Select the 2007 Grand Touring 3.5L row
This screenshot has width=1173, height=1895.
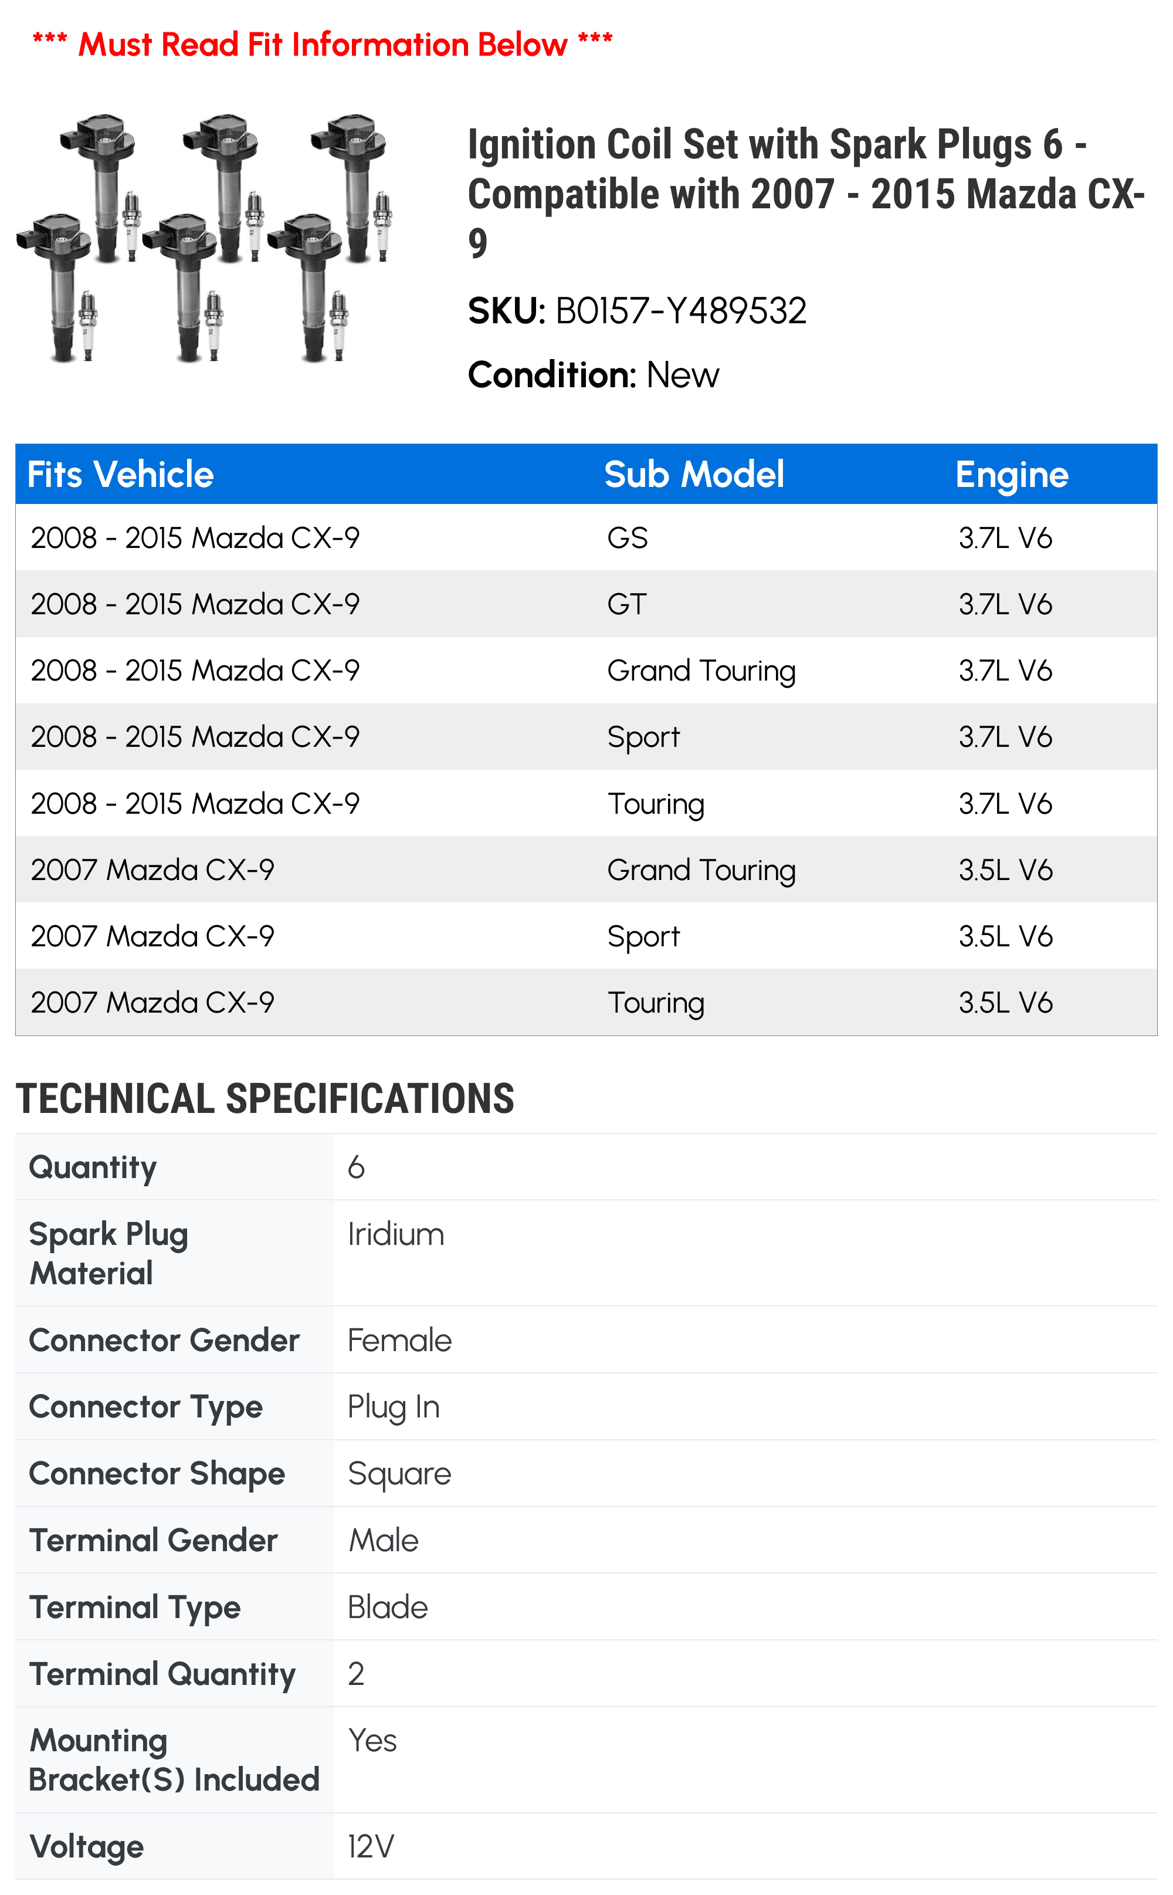pos(586,869)
